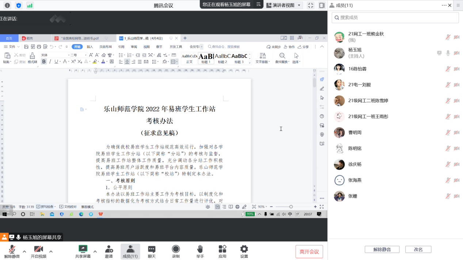Click the 文档校对 proofreading button in status bar

tap(68, 207)
